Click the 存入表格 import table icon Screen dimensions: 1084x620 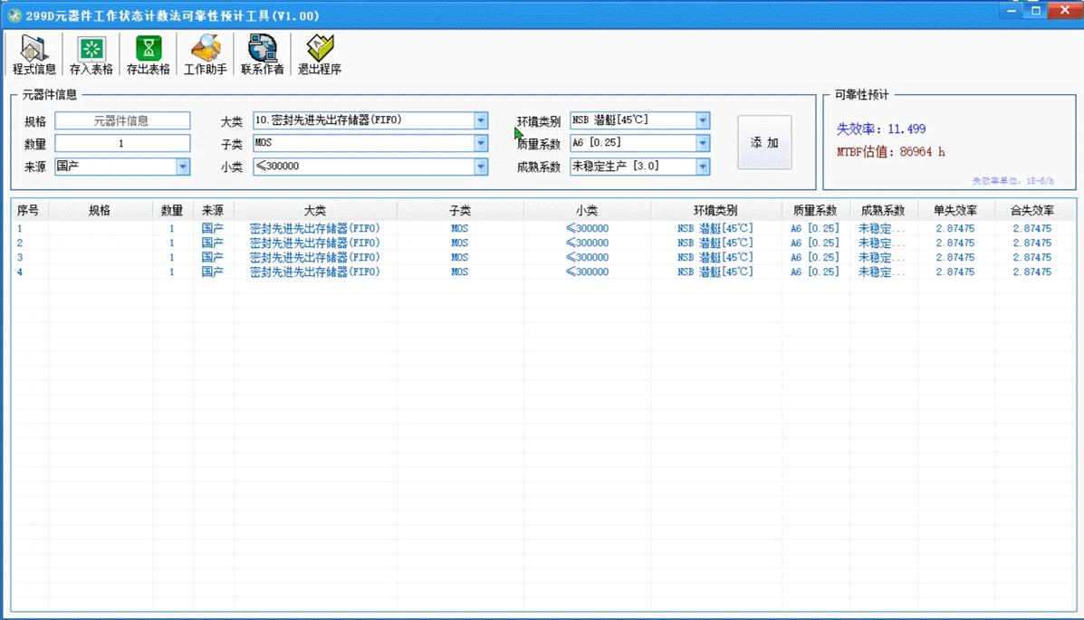(90, 54)
